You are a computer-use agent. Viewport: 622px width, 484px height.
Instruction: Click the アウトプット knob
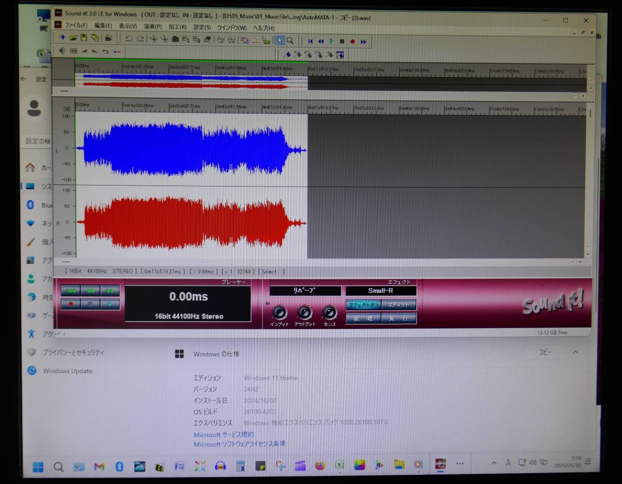[305, 312]
